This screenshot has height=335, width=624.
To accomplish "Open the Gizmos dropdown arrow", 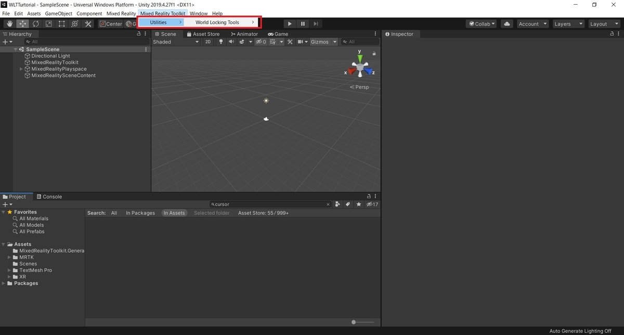I will (334, 42).
